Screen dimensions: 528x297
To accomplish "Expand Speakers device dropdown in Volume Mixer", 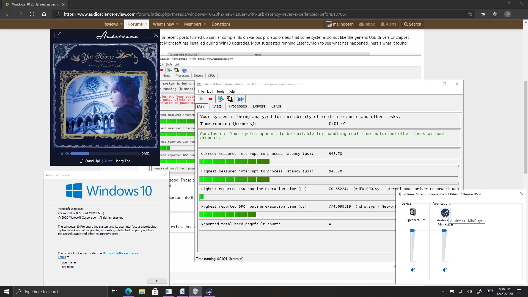I will (x=424, y=220).
